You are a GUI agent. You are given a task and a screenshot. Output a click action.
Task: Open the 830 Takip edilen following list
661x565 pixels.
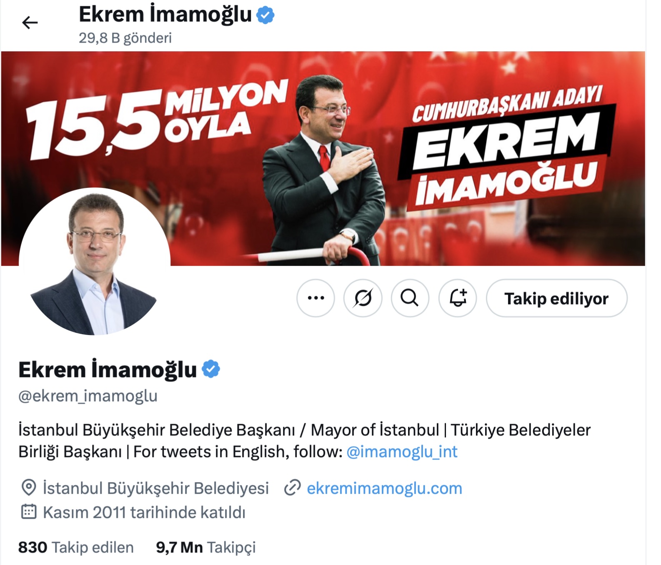76,547
